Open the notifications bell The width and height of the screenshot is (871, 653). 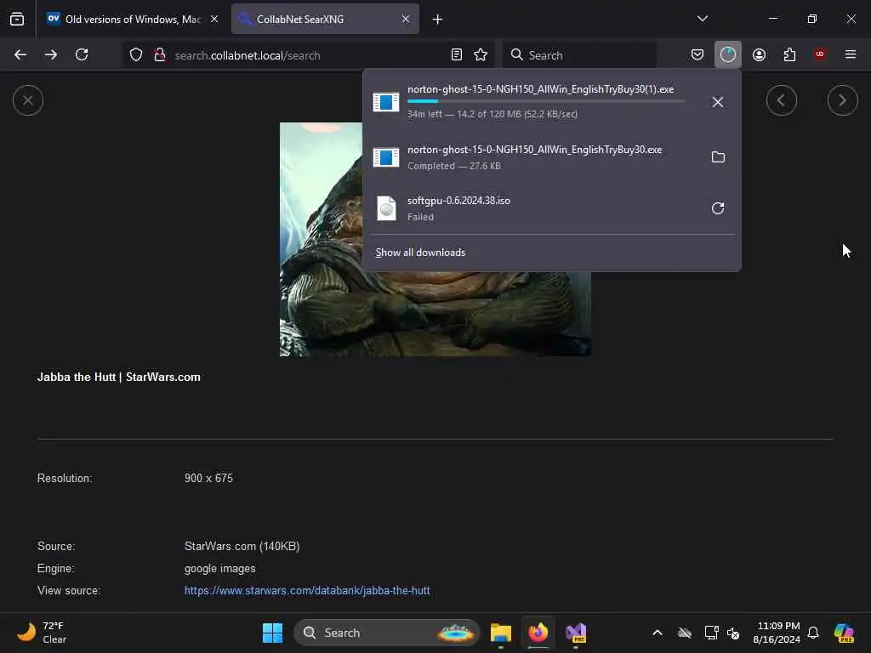coord(813,633)
